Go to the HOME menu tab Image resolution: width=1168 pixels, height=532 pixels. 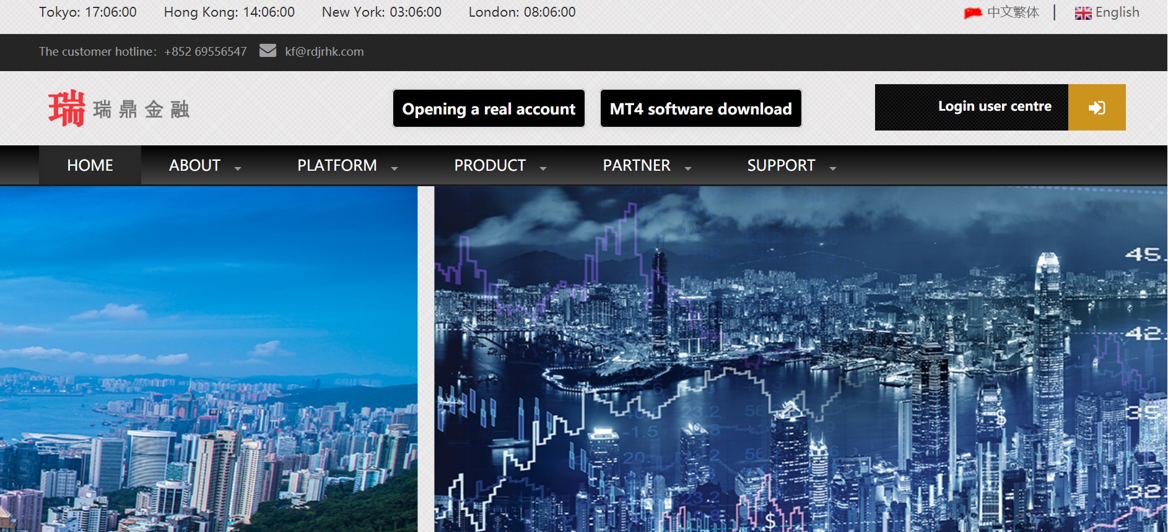(x=90, y=165)
